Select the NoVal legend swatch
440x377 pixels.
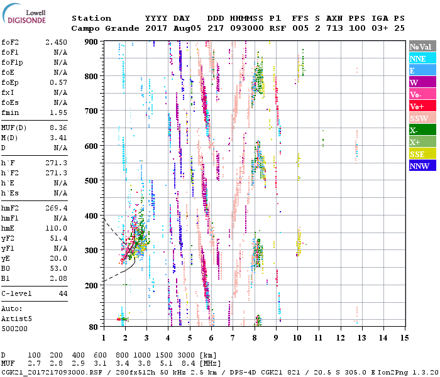pos(422,47)
